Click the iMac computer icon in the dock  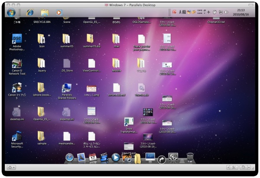[150, 157]
